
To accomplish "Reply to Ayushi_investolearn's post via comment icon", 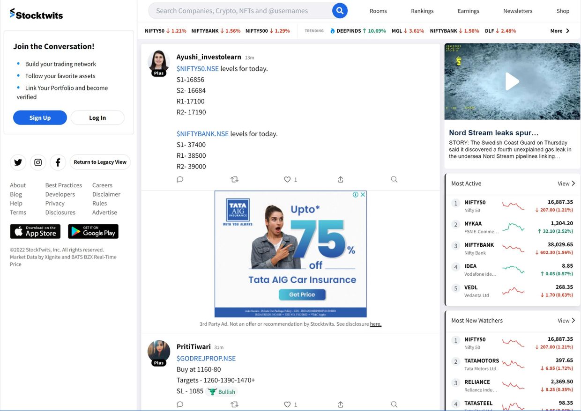I will (180, 179).
